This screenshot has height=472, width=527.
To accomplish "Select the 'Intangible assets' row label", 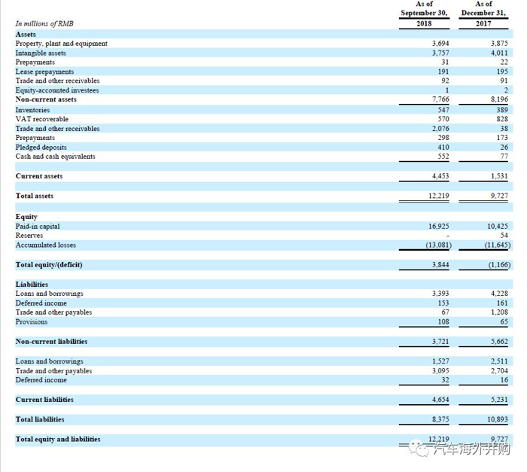I will point(41,53).
